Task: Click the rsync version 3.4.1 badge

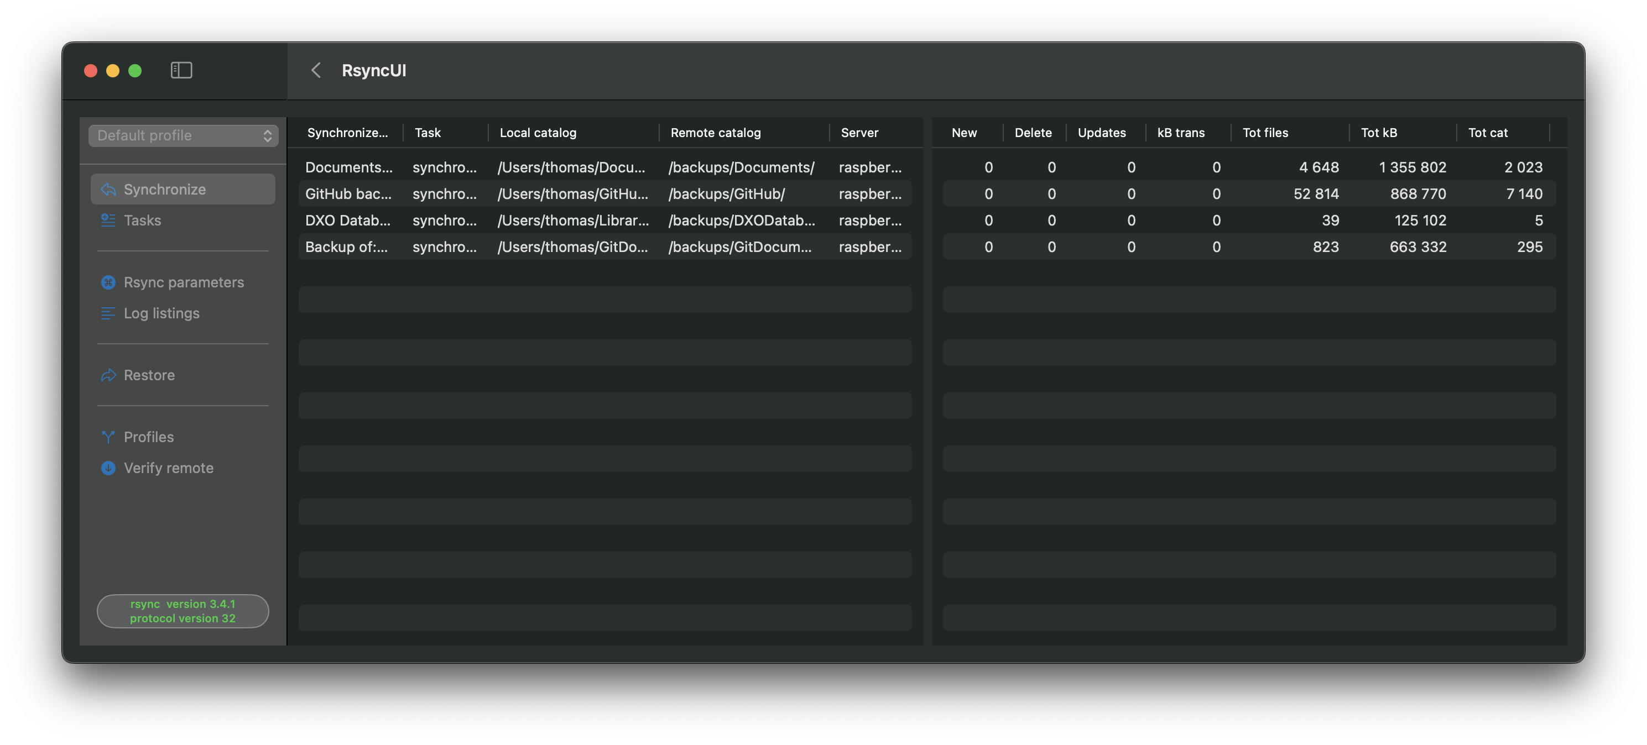Action: 183,611
